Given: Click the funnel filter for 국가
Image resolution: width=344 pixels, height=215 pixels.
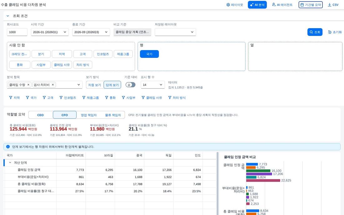Looking at the screenshot, I should pyautogui.click(x=31, y=98).
